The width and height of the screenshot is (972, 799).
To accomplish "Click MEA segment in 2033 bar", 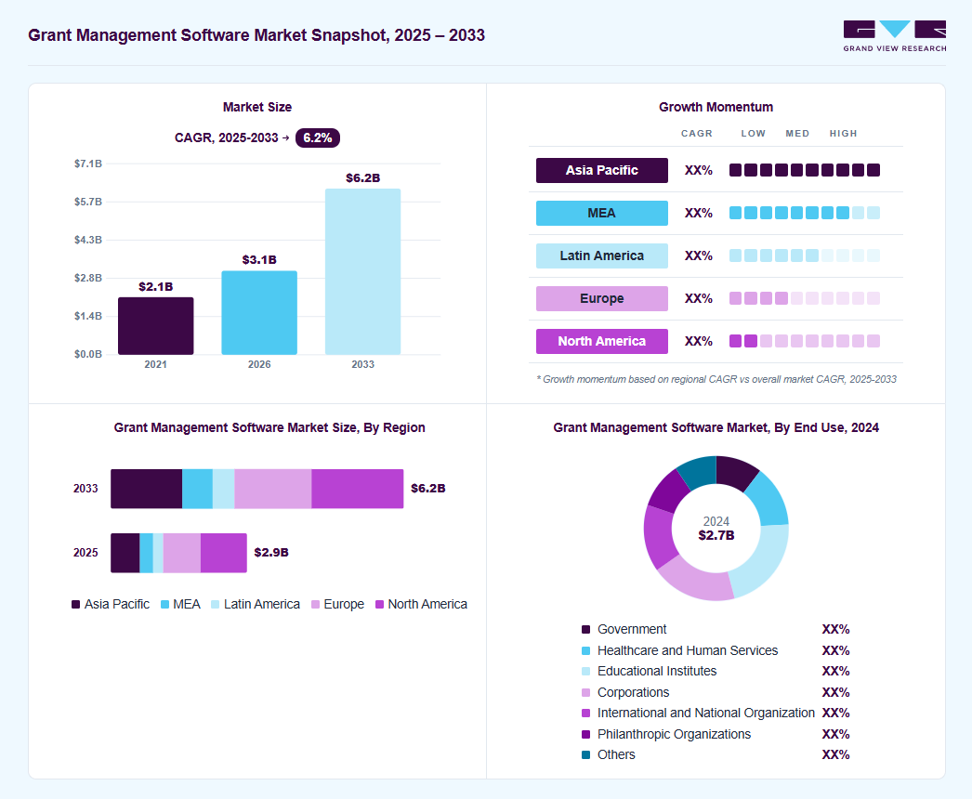I will click(x=197, y=489).
